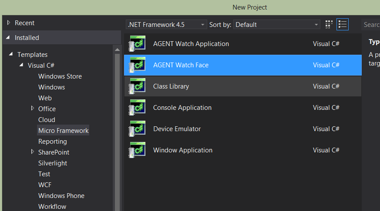
Task: Select Console Application project template name
Action: [182, 108]
